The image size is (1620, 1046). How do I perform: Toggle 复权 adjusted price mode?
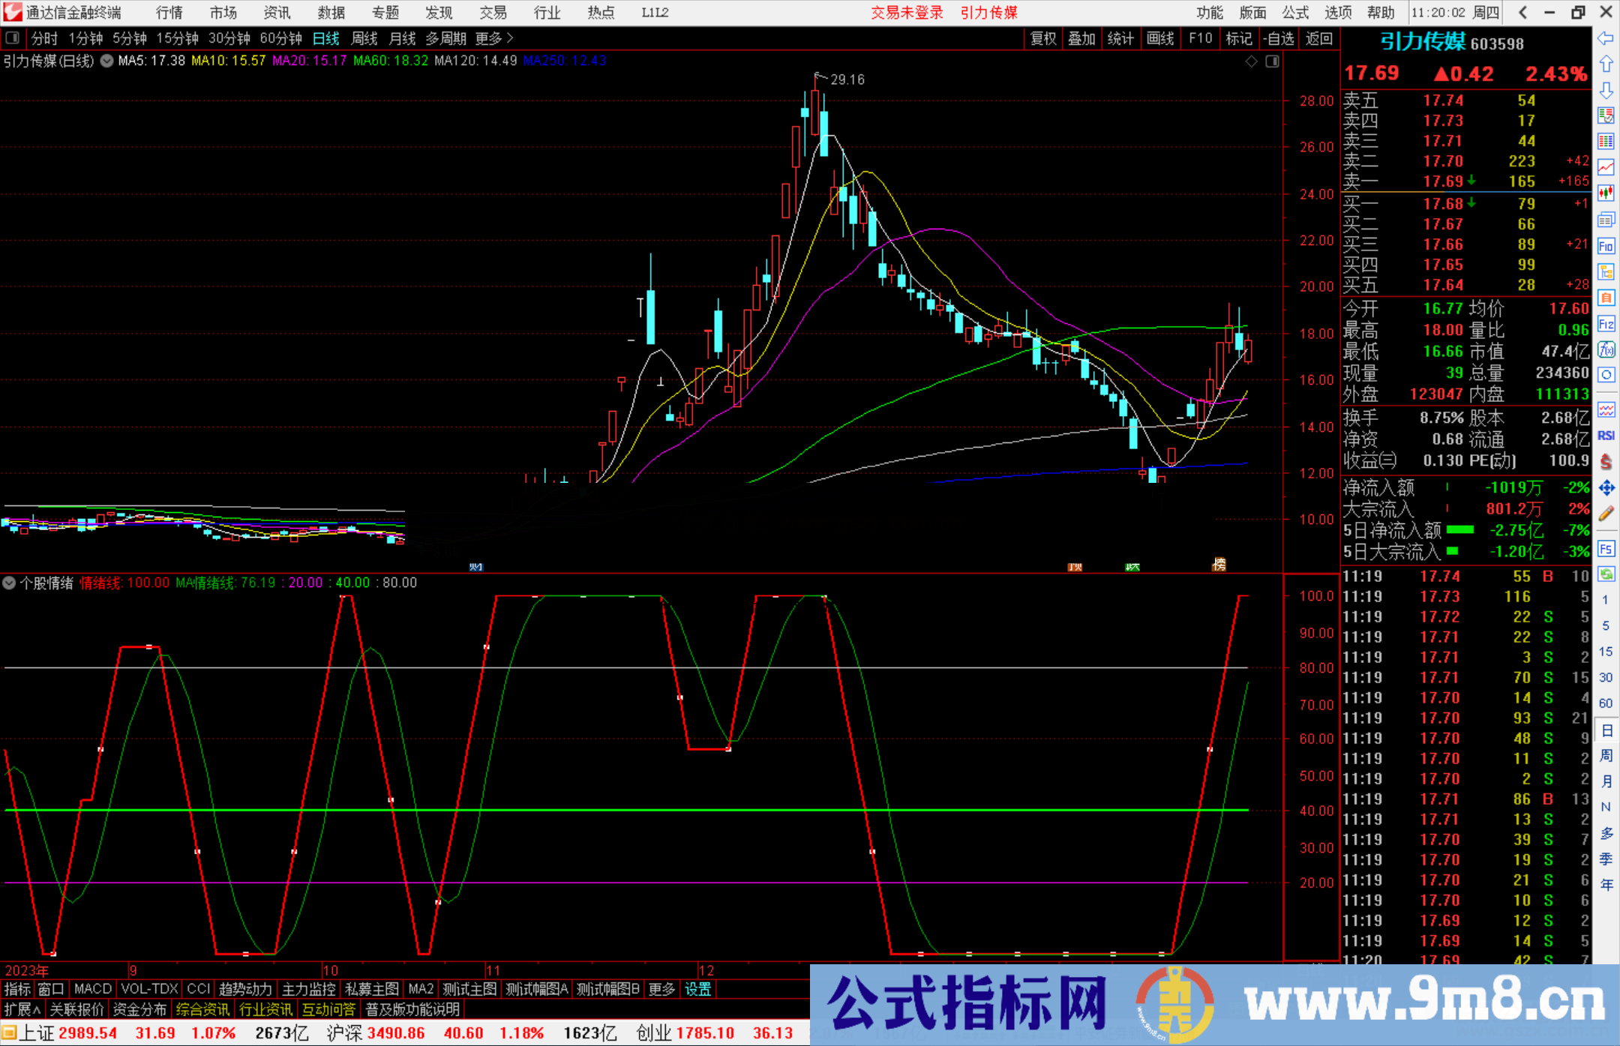click(x=1042, y=37)
